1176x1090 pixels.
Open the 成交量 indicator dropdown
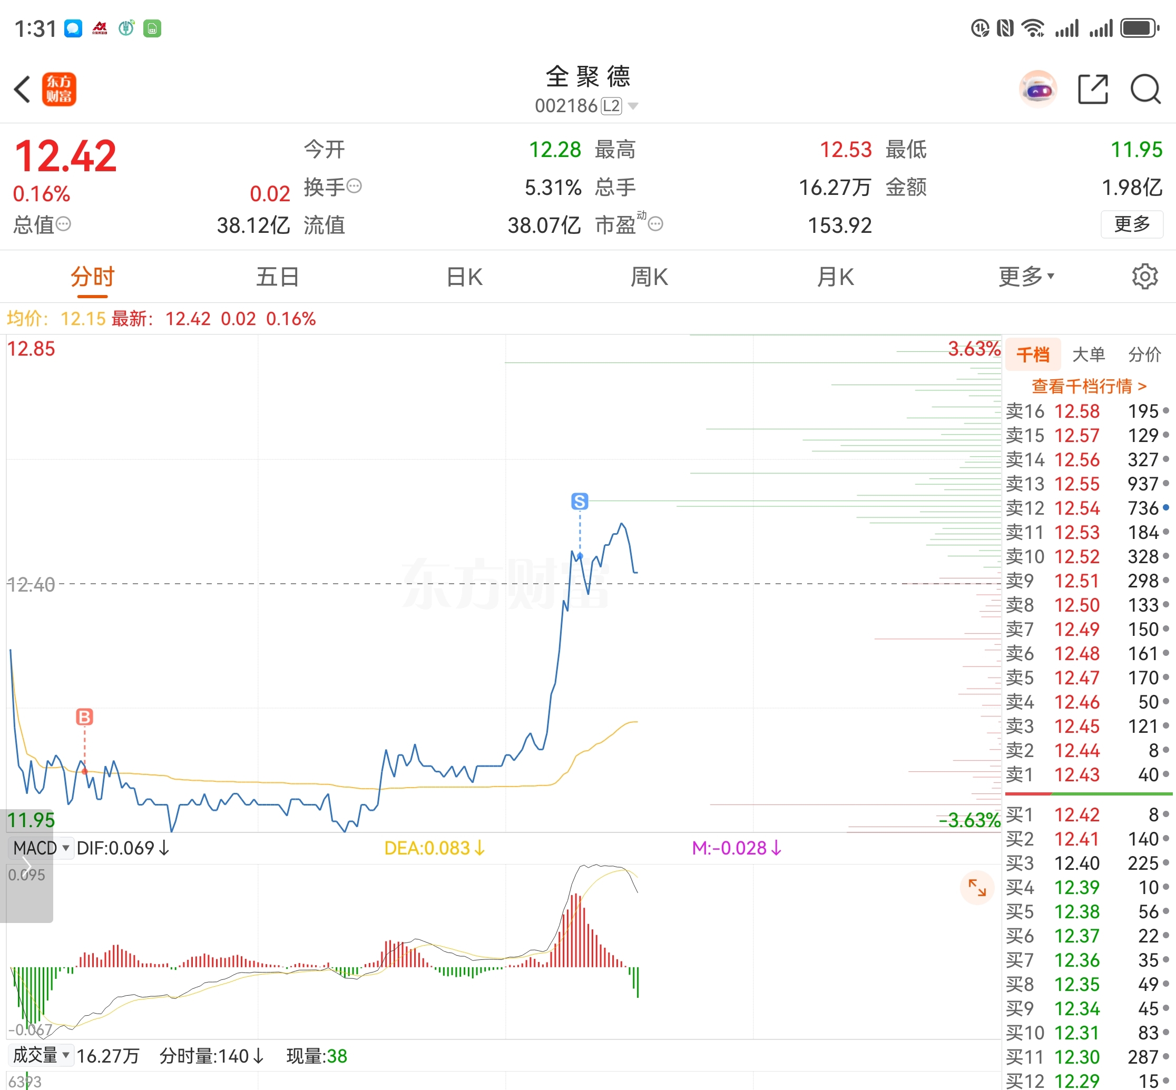point(40,1055)
